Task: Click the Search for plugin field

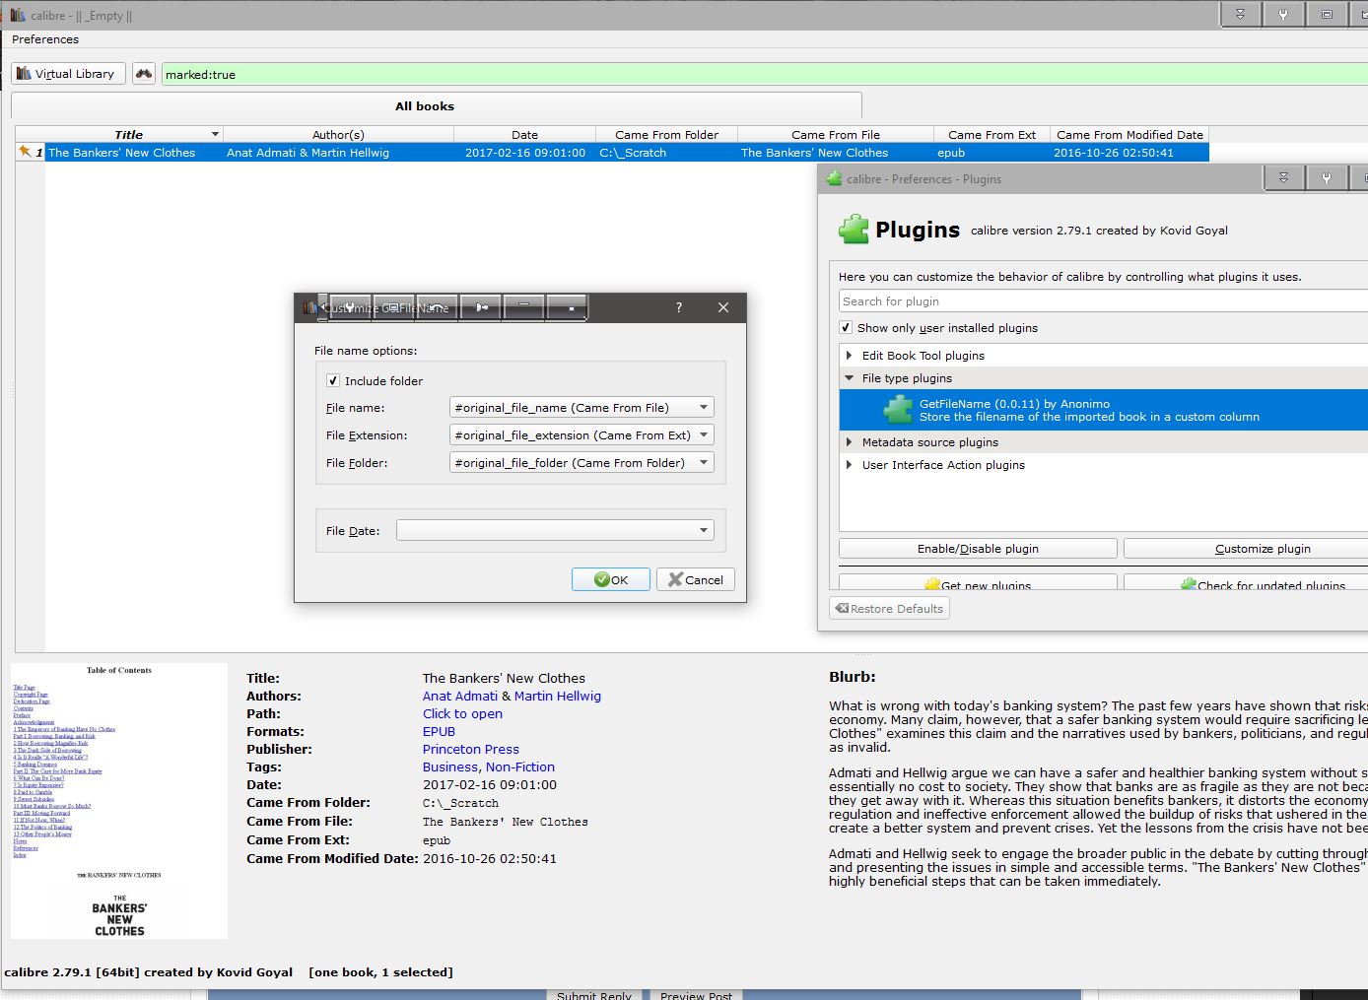Action: click(1103, 301)
